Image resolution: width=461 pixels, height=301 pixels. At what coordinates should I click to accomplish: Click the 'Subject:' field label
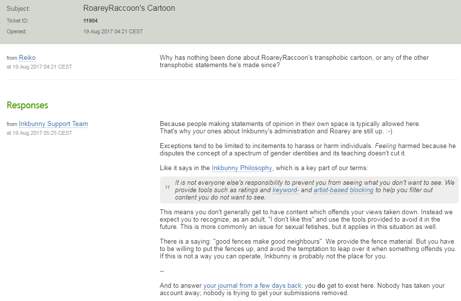(x=18, y=9)
